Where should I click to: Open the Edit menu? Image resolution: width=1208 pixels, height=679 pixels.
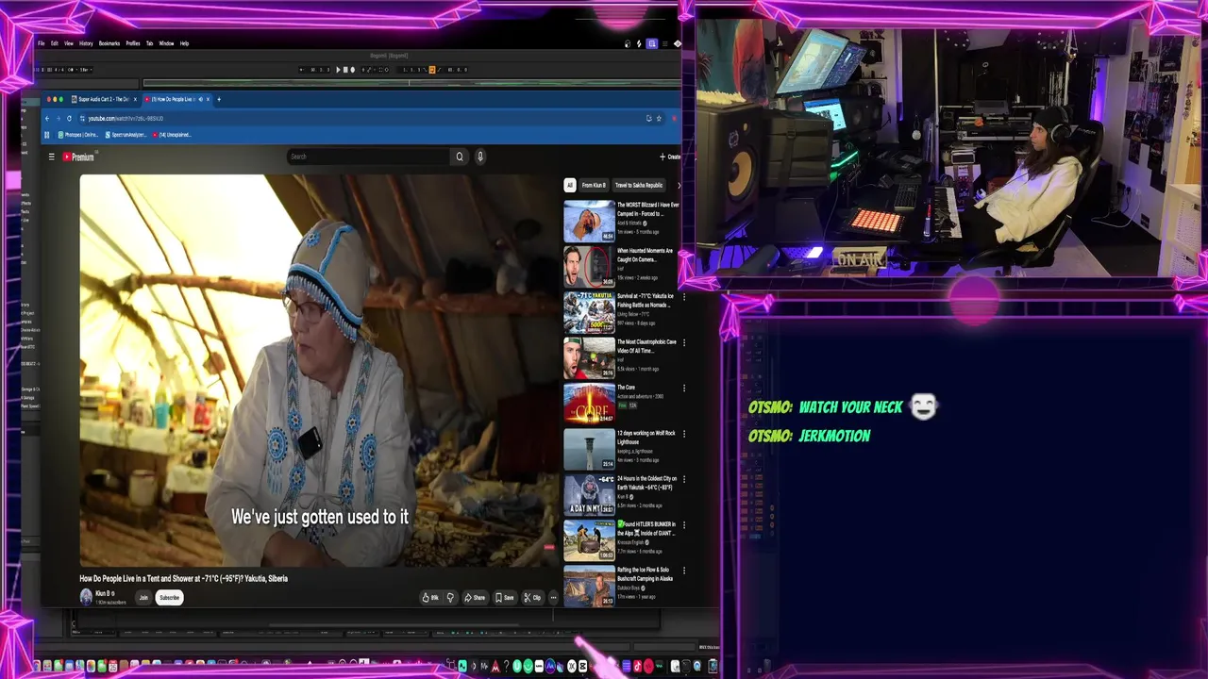pos(54,43)
